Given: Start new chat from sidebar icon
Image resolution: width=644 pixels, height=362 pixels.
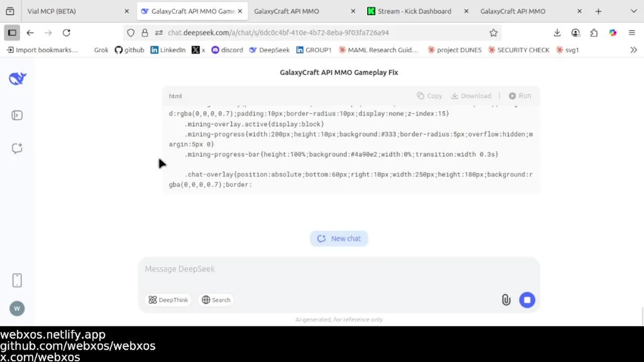Looking at the screenshot, I should (17, 148).
